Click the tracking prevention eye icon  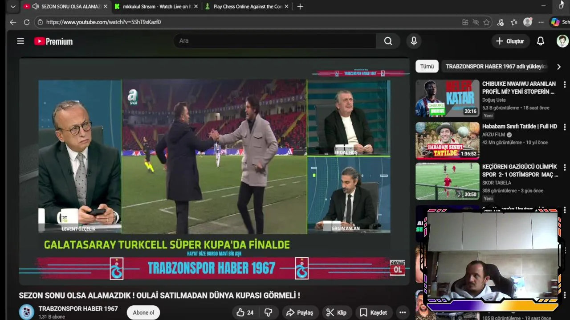click(x=476, y=22)
